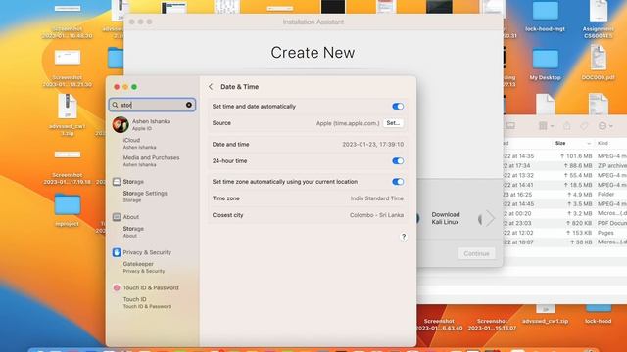The height and width of the screenshot is (352, 627).
Task: Open Finder view options grid dropdown
Action: coord(546,126)
